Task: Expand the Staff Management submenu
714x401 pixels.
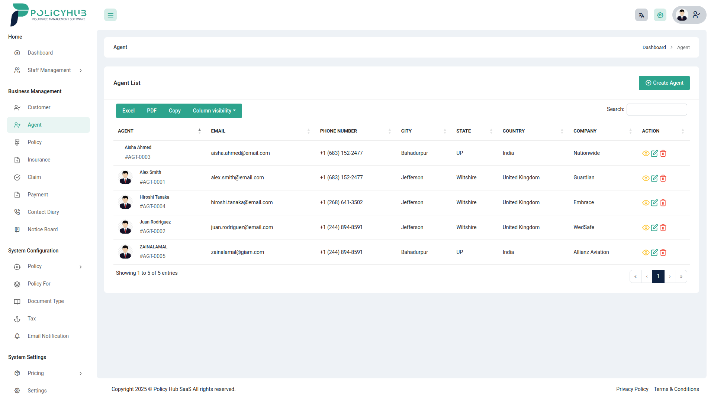Action: [x=49, y=70]
